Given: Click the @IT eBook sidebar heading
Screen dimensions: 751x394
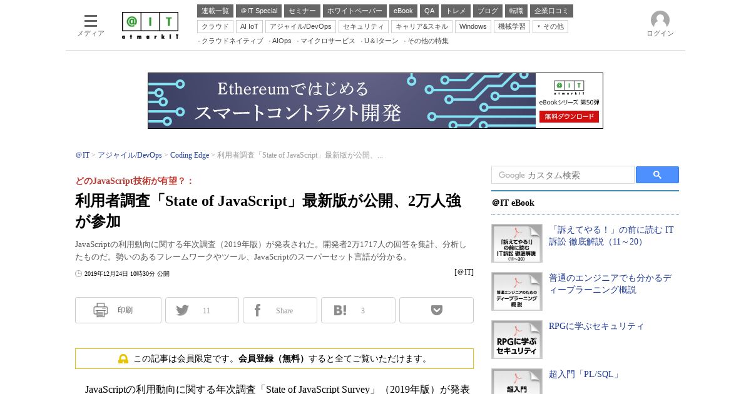Looking at the screenshot, I should pyautogui.click(x=513, y=203).
